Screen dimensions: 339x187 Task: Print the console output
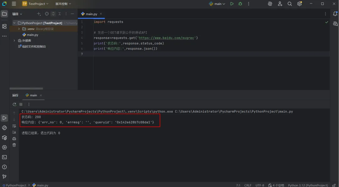(x=14, y=139)
